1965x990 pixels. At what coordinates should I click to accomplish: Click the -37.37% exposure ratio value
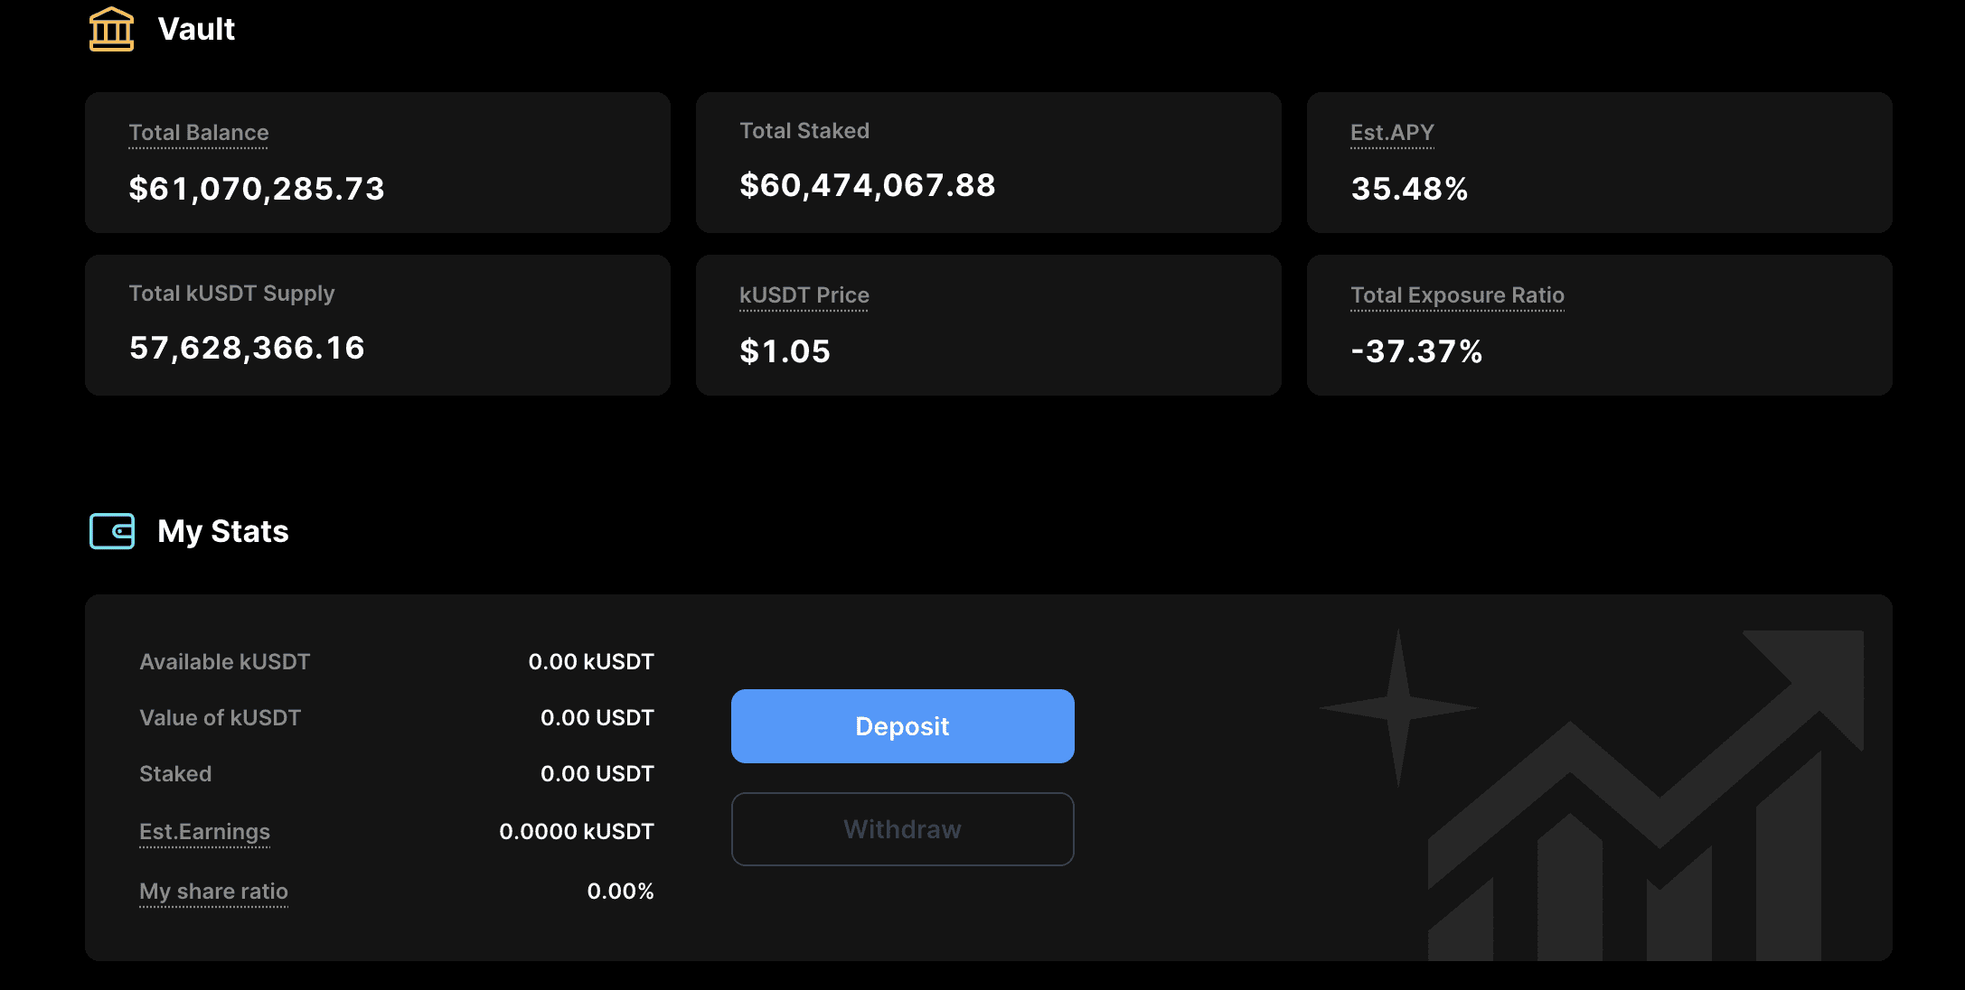click(x=1416, y=351)
